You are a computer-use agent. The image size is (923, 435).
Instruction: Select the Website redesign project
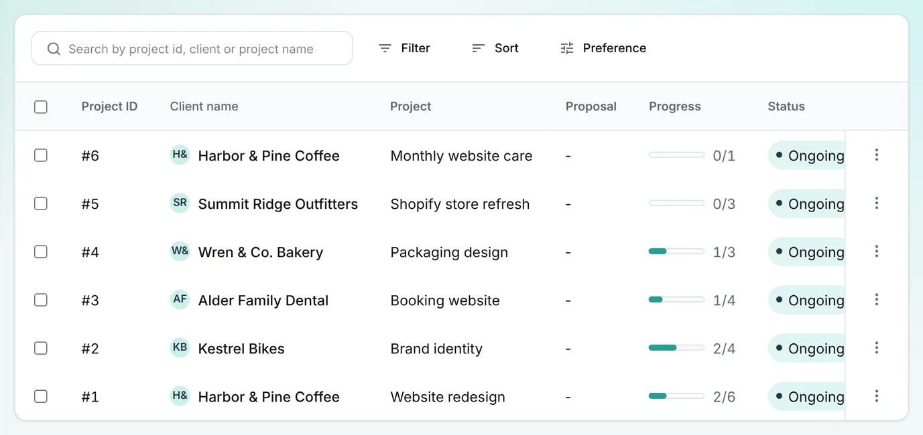coord(448,396)
